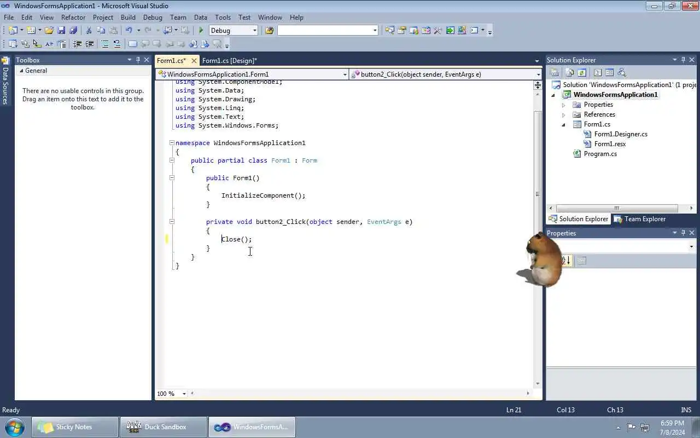The width and height of the screenshot is (700, 438).
Task: Click the Save All toolbar icon
Action: coord(73,31)
